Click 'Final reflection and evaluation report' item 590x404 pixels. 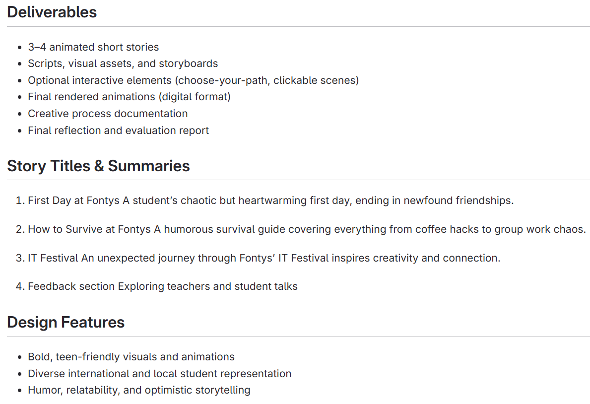coord(118,131)
